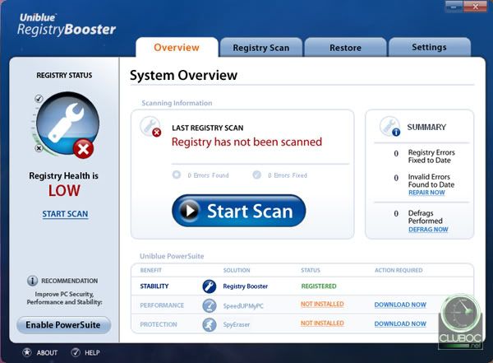Image resolution: width=493 pixels, height=363 pixels.
Task: Click the BENEFIT column header
Action: click(x=150, y=270)
